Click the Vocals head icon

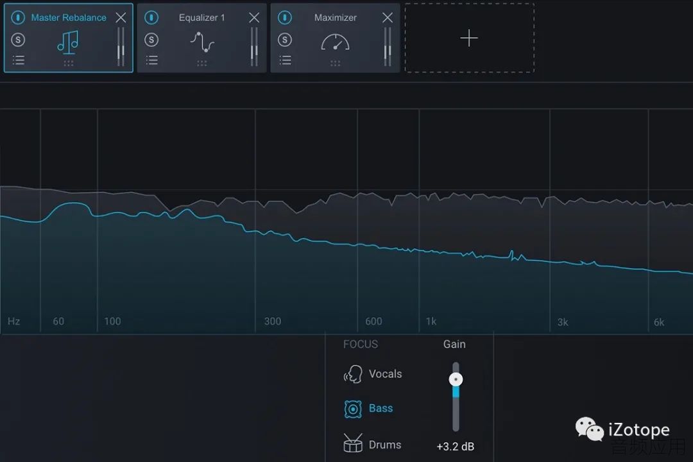[353, 374]
